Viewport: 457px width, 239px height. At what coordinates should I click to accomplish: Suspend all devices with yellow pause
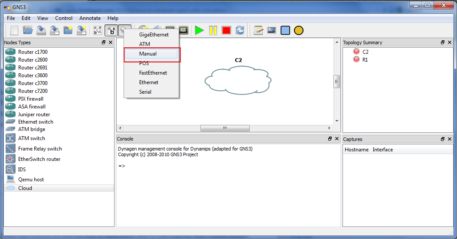pos(213,30)
